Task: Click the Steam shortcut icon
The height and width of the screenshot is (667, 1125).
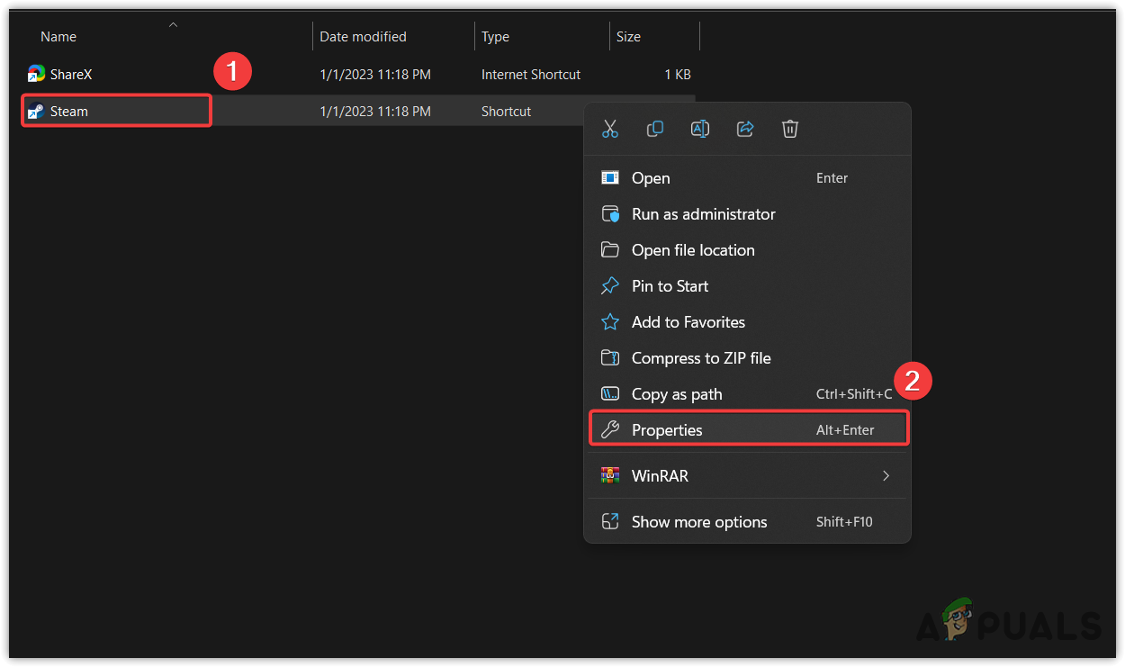Action: point(36,112)
